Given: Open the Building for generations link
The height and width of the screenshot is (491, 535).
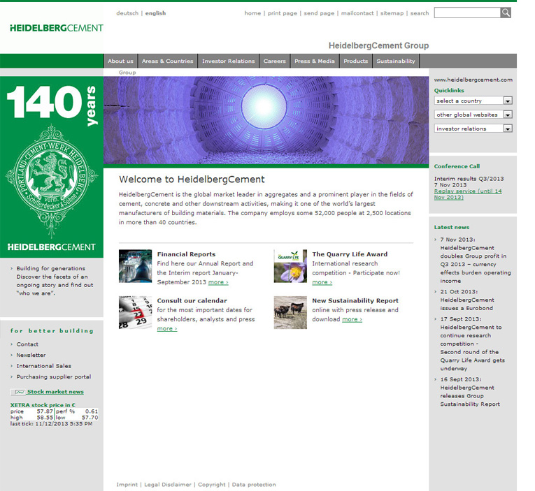Looking at the screenshot, I should coord(51,268).
